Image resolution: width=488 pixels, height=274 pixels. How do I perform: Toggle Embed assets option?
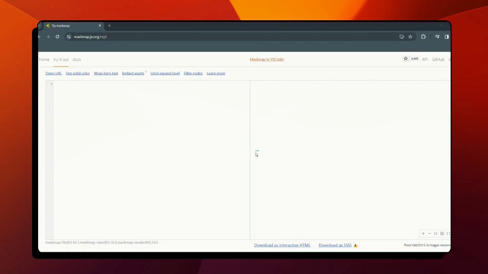133,73
